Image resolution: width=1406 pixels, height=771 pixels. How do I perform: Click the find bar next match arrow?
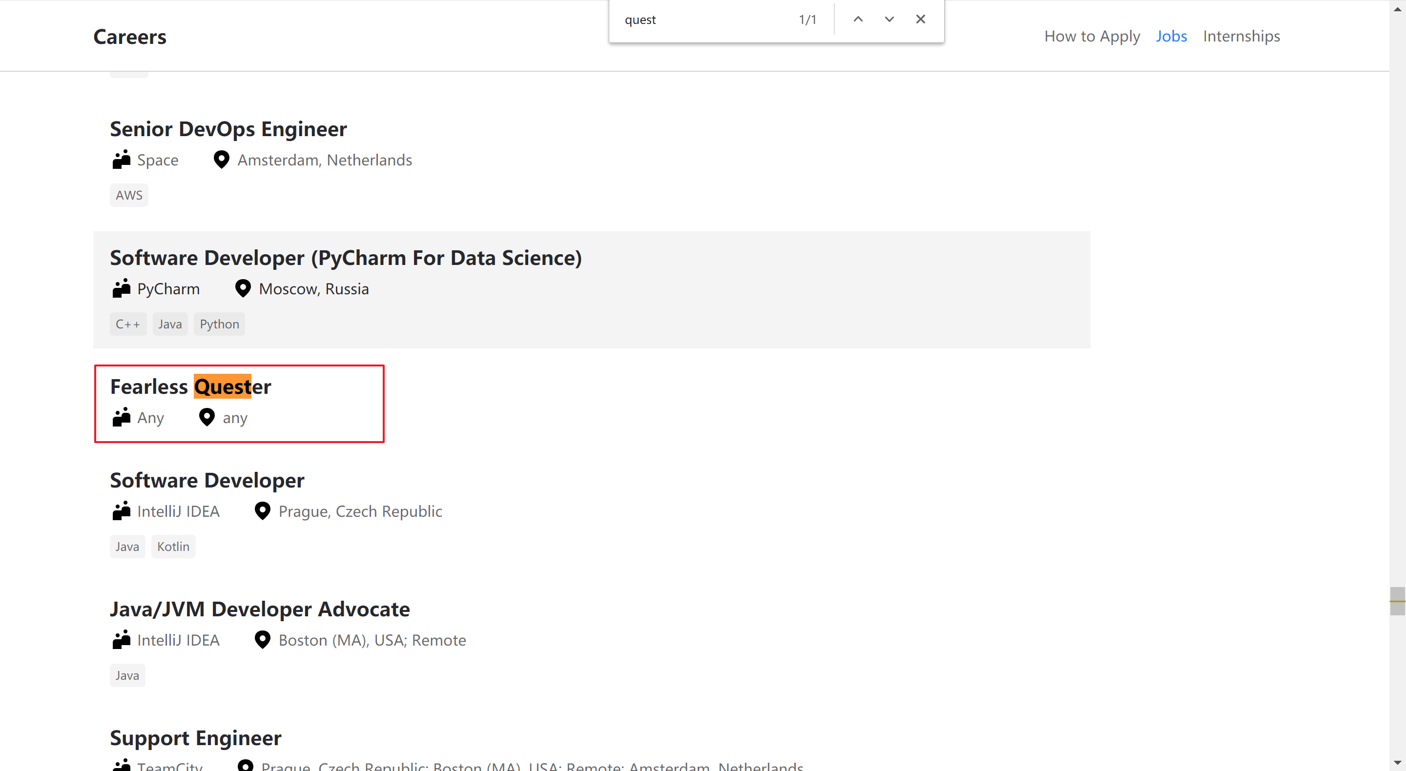click(x=889, y=19)
